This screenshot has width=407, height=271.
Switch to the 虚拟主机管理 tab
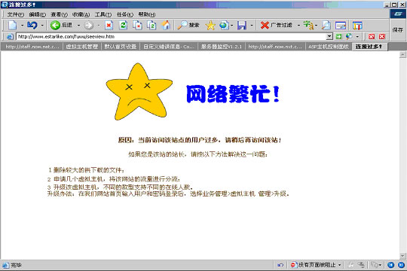pos(81,47)
